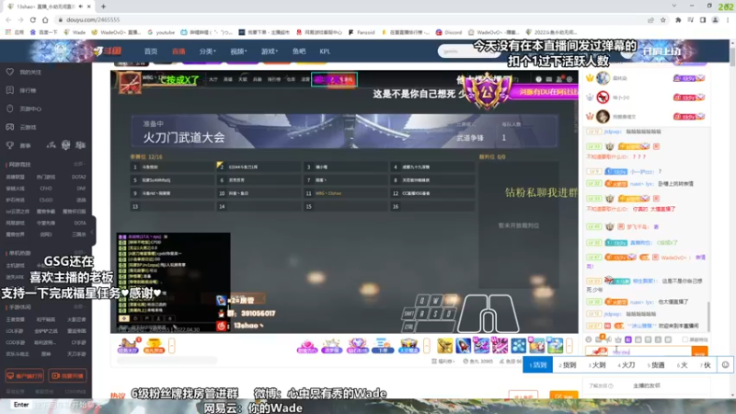Viewport: 736px width, 414px height.
Task: Open 鱼吧 in the top navigation
Action: pyautogui.click(x=298, y=52)
